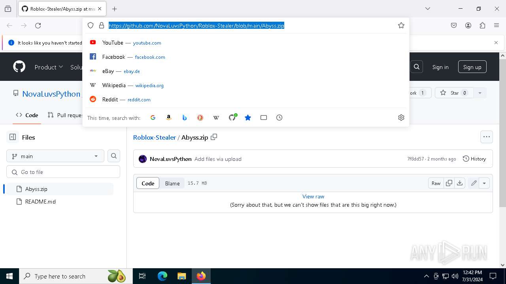This screenshot has height=284, width=506.
Task: Search History via clock icon
Action: coord(279,118)
